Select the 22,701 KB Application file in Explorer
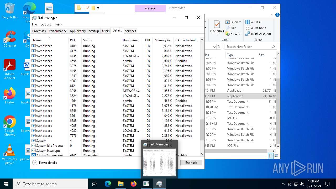Viewport: 336px width, 189px height. pos(240,91)
